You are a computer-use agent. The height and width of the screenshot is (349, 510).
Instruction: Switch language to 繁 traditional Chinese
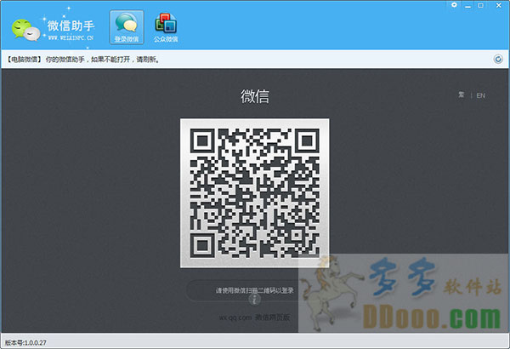coord(462,94)
